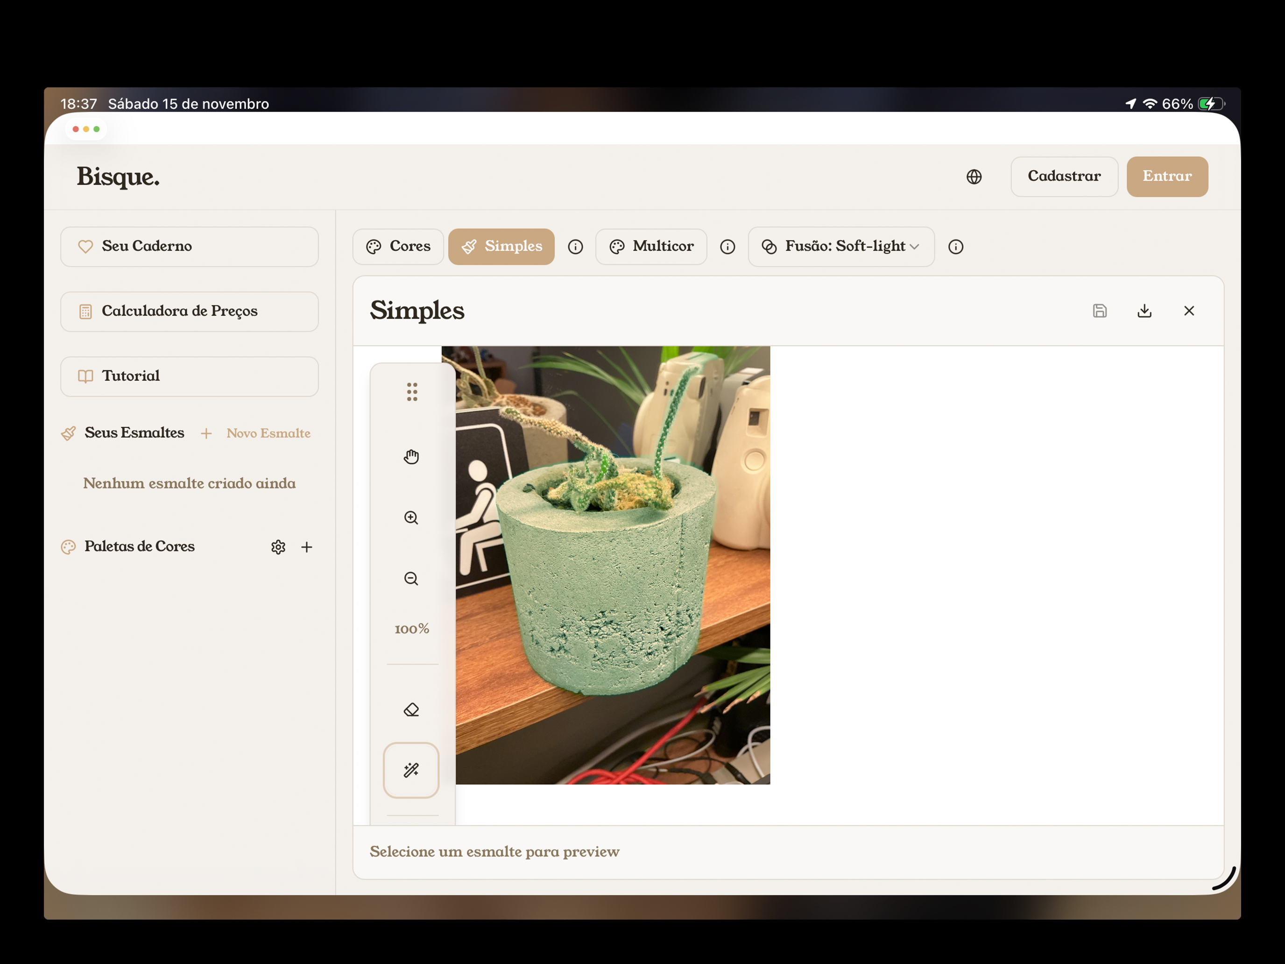Image resolution: width=1285 pixels, height=964 pixels.
Task: Click the three-dot window control pill
Action: coord(86,129)
